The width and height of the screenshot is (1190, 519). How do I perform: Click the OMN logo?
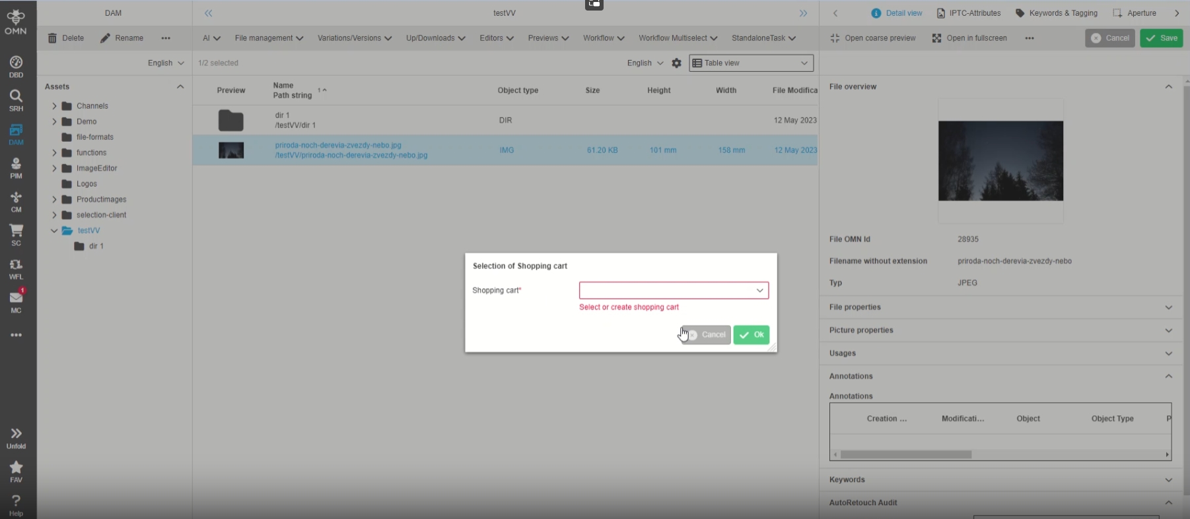[16, 22]
